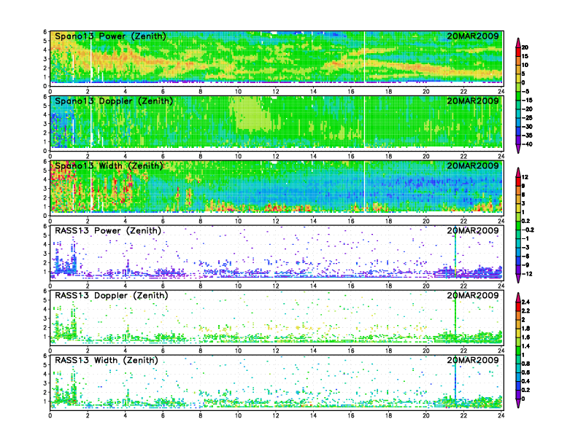This screenshot has height=446, width=578.
Task: Click the "Spano13 Power (Zenith)" panel title
Action: 111,36
